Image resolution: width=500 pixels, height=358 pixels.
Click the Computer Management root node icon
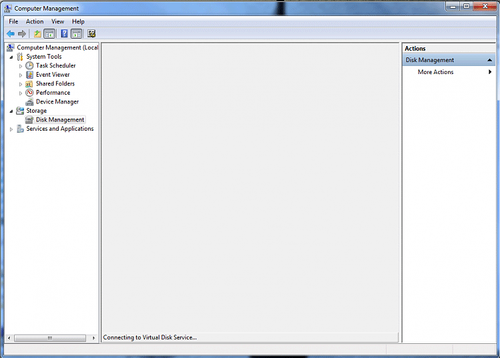pyautogui.click(x=11, y=47)
